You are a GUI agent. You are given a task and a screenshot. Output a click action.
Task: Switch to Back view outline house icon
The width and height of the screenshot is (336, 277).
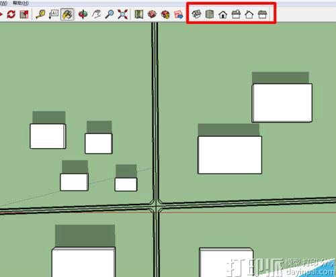point(249,15)
